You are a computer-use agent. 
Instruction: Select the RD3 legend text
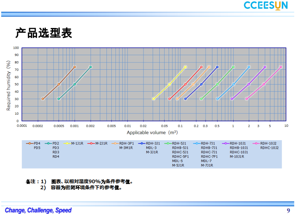[x=56, y=152]
